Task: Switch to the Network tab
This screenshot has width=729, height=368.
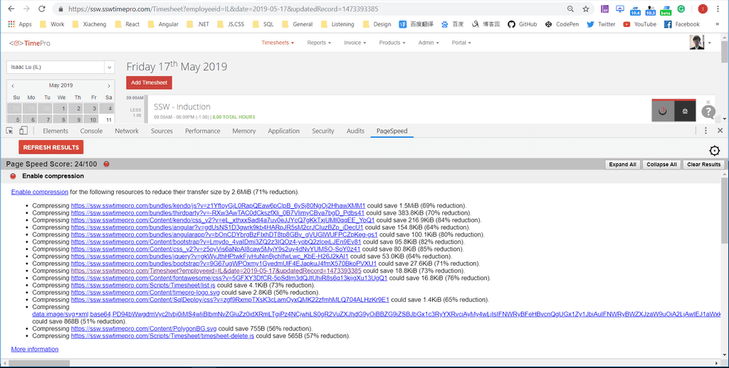Action: pos(127,131)
